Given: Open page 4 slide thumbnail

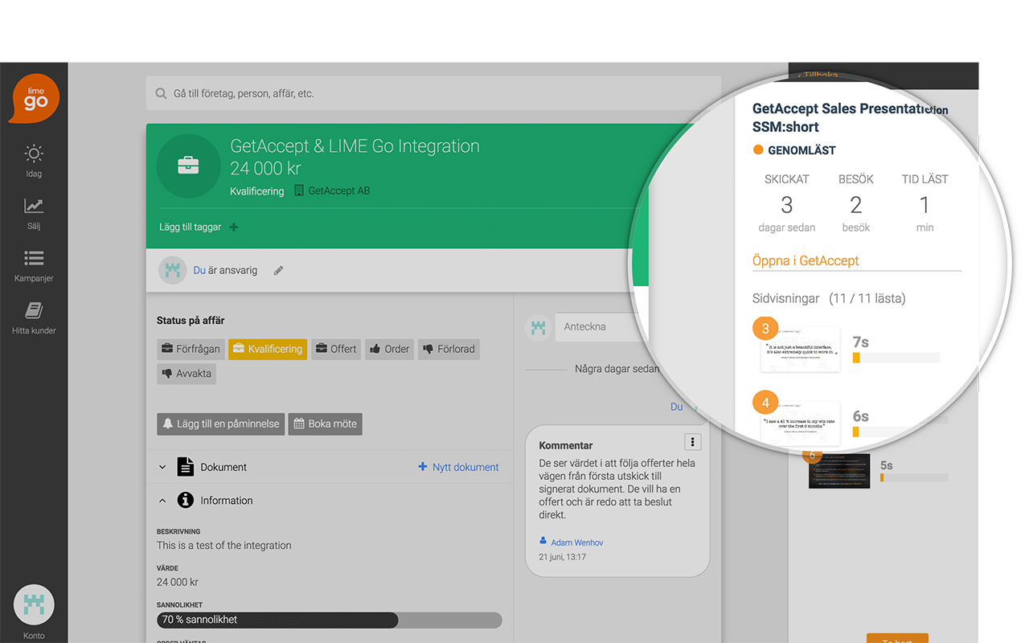Looking at the screenshot, I should [801, 424].
